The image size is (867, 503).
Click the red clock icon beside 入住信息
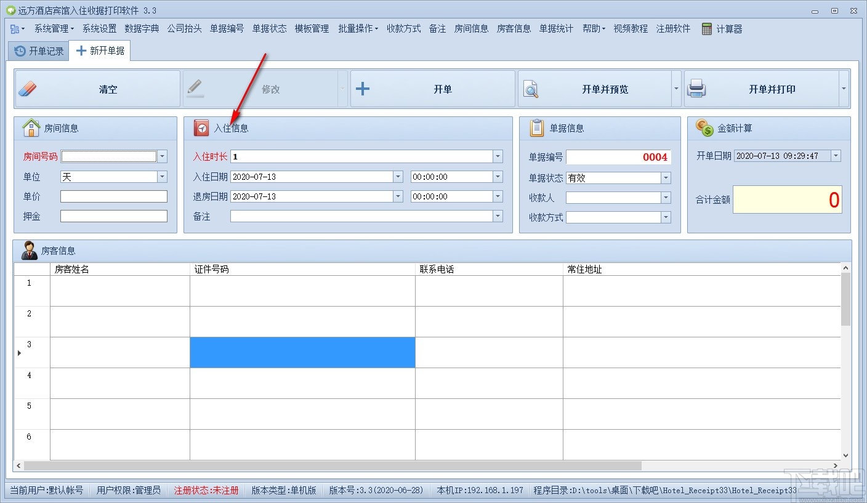coord(201,128)
